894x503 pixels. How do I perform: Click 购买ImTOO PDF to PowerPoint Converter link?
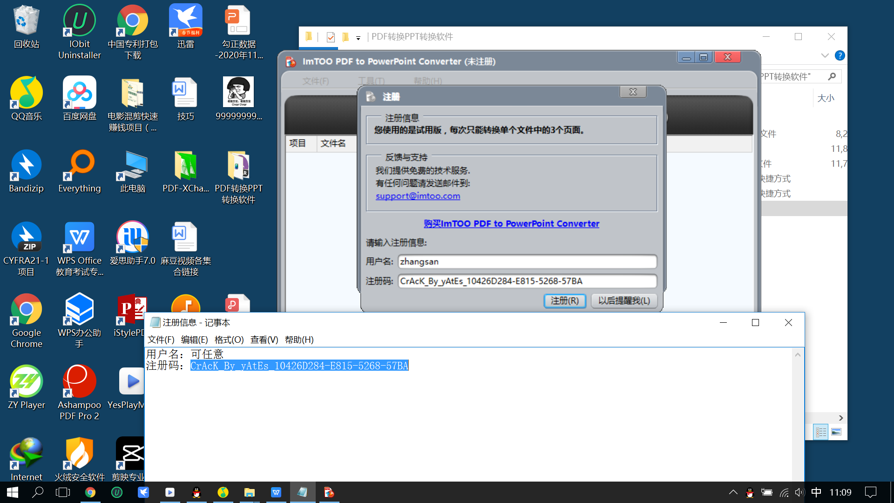point(511,224)
